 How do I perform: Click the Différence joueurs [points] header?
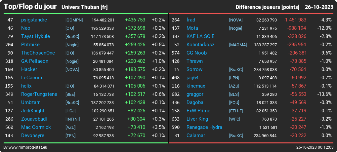pos(267,7)
